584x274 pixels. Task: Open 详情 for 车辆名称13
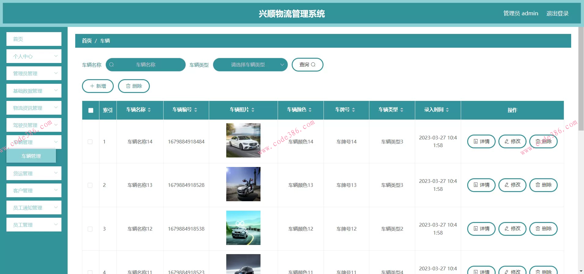coord(481,185)
